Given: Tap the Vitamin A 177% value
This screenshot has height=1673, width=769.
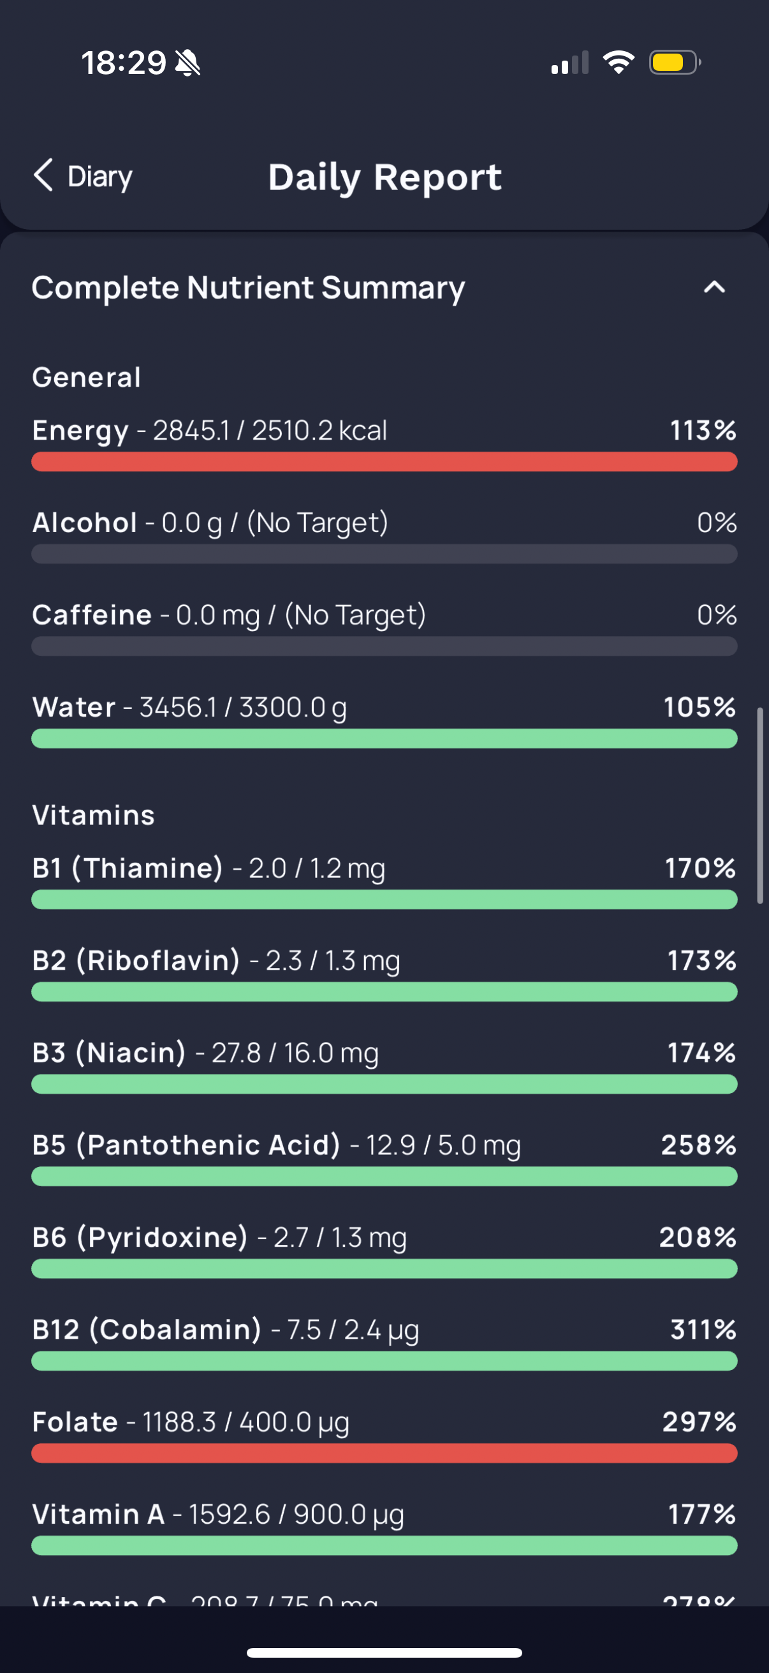Looking at the screenshot, I should click(702, 1514).
